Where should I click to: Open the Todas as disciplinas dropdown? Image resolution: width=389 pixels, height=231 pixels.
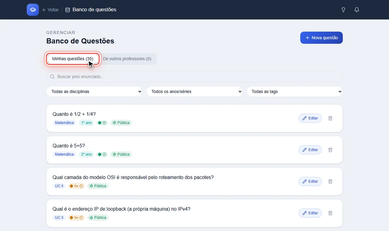click(94, 92)
